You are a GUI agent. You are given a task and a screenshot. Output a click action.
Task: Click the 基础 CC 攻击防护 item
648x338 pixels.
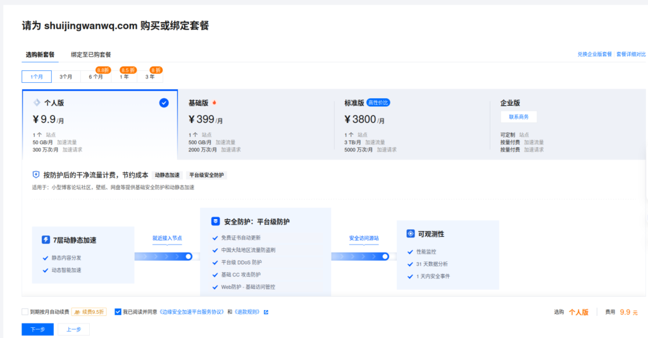pyautogui.click(x=241, y=275)
